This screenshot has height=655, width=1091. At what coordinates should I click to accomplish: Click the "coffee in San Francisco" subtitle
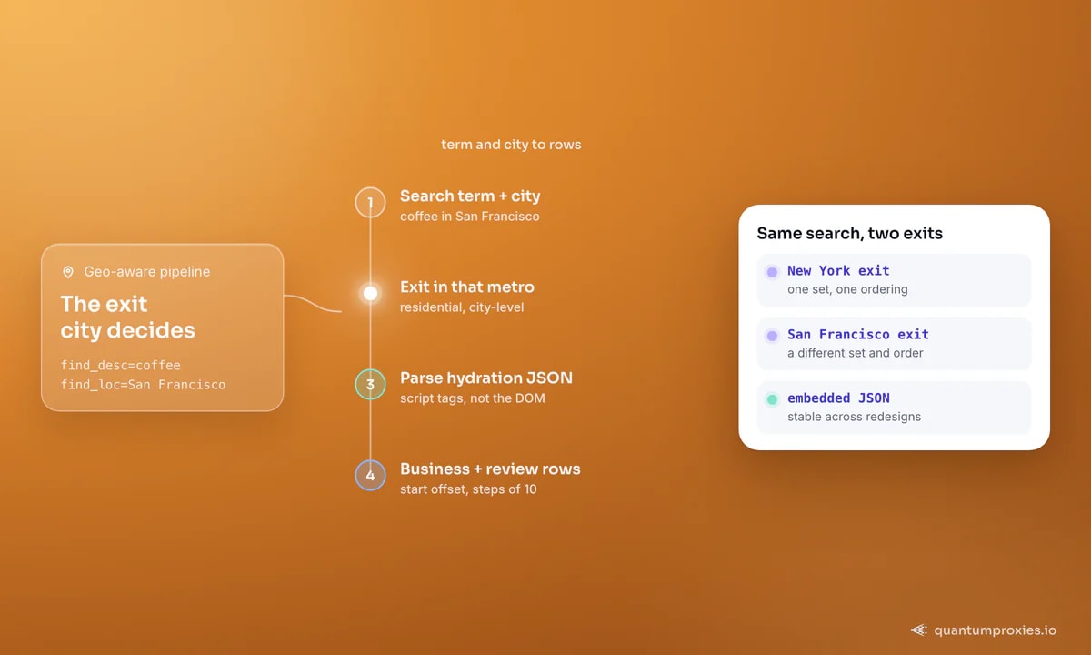pyautogui.click(x=470, y=217)
